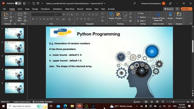Switch to Reading View icon

157,102
